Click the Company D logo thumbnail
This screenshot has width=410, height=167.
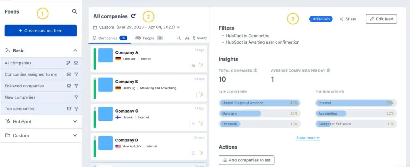coord(105,143)
